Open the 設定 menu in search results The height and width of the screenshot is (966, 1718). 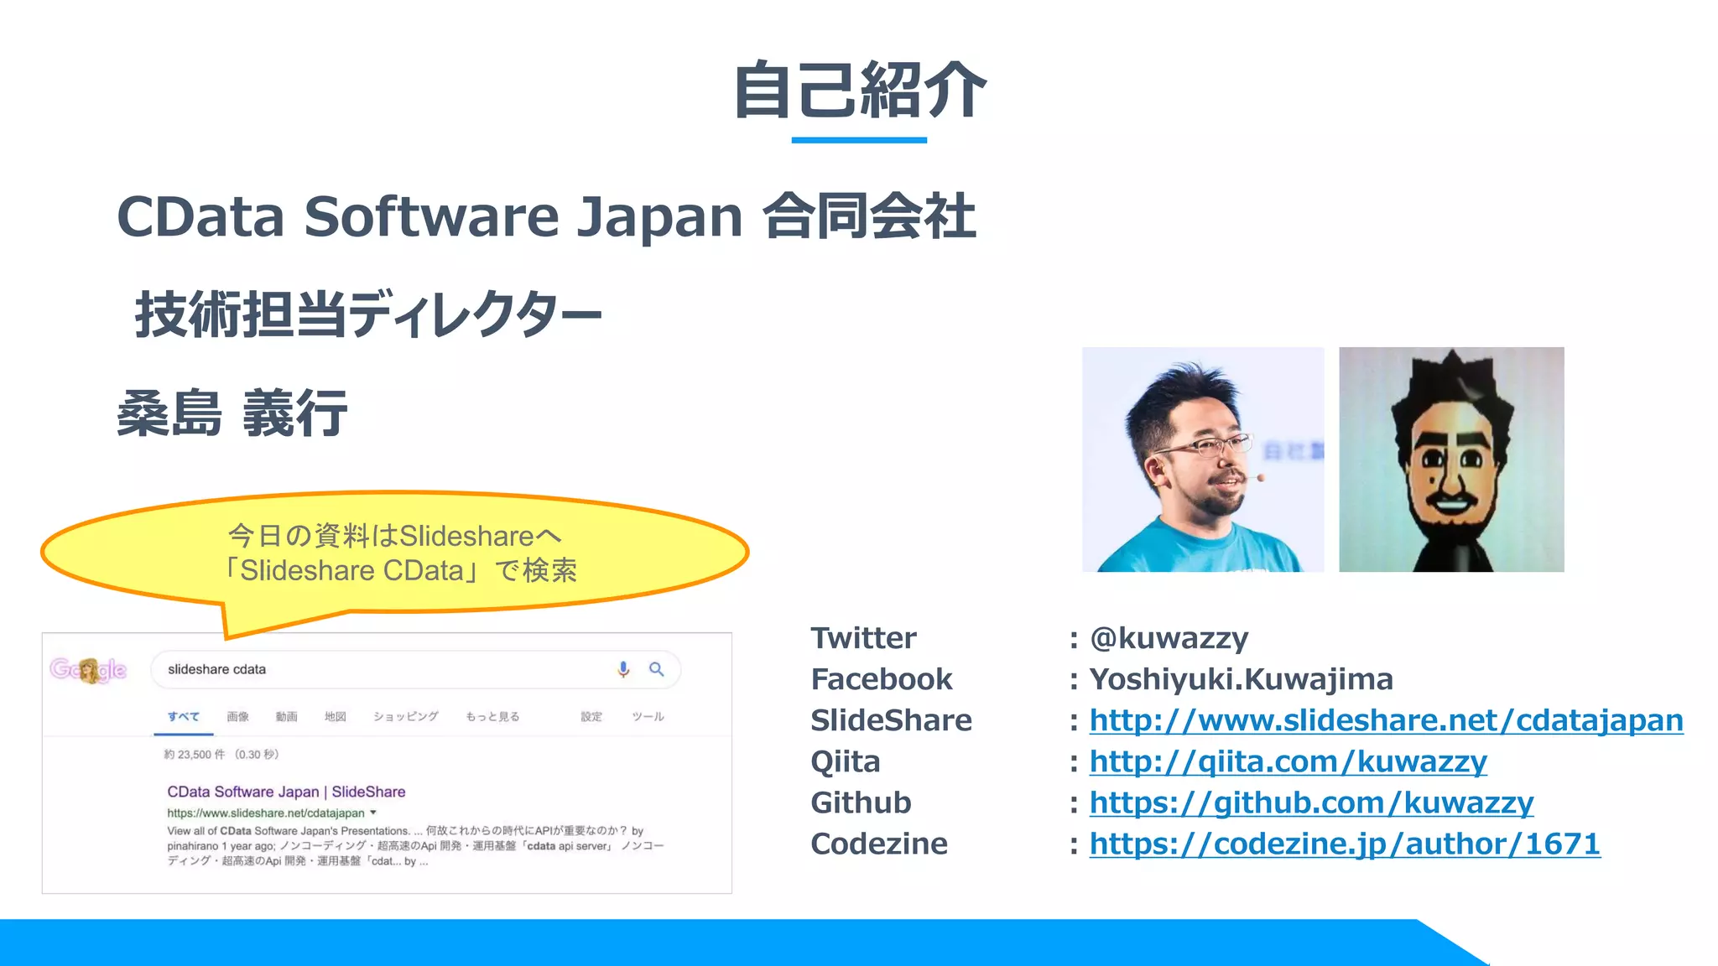[591, 717]
